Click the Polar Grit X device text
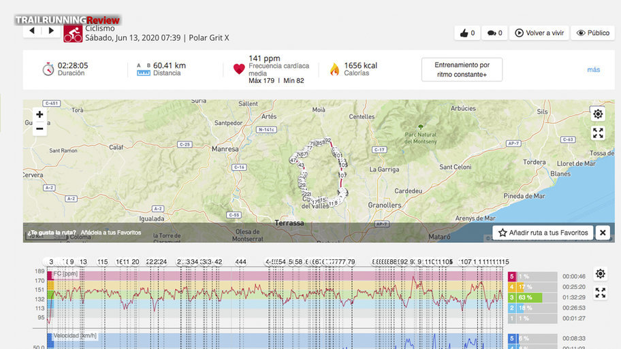 (209, 38)
